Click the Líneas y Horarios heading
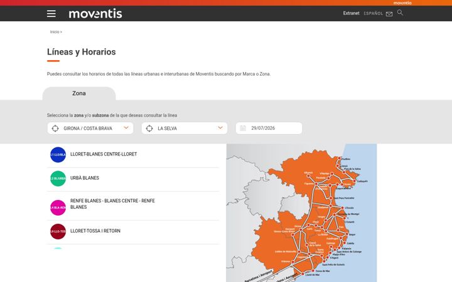Image resolution: width=452 pixels, height=282 pixels. pos(81,52)
